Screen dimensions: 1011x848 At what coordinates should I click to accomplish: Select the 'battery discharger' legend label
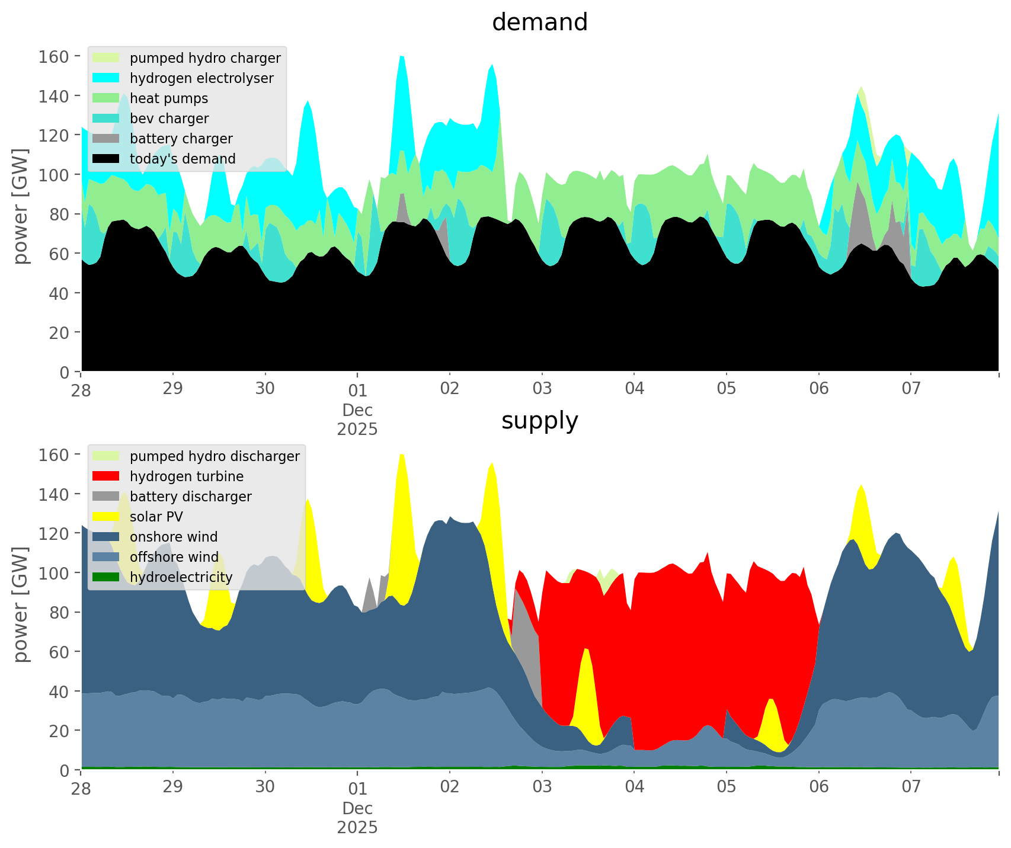(x=190, y=497)
